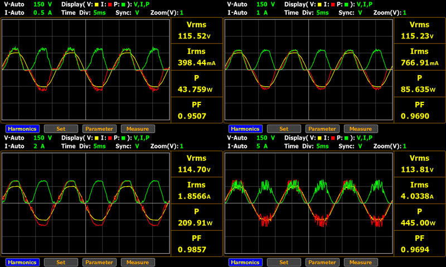Click the noisy waveform graph in 5 A panel
This screenshot has height=267, width=446.
click(x=309, y=203)
